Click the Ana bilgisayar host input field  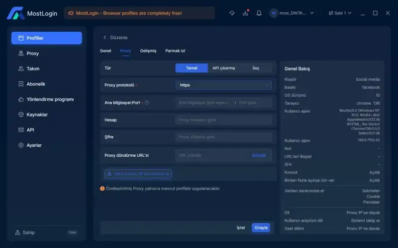coord(205,103)
